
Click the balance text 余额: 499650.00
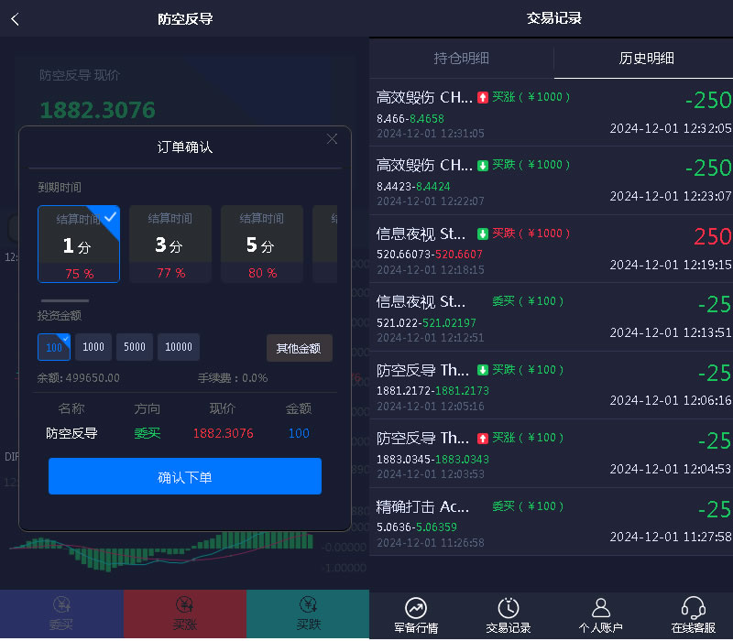coord(79,378)
